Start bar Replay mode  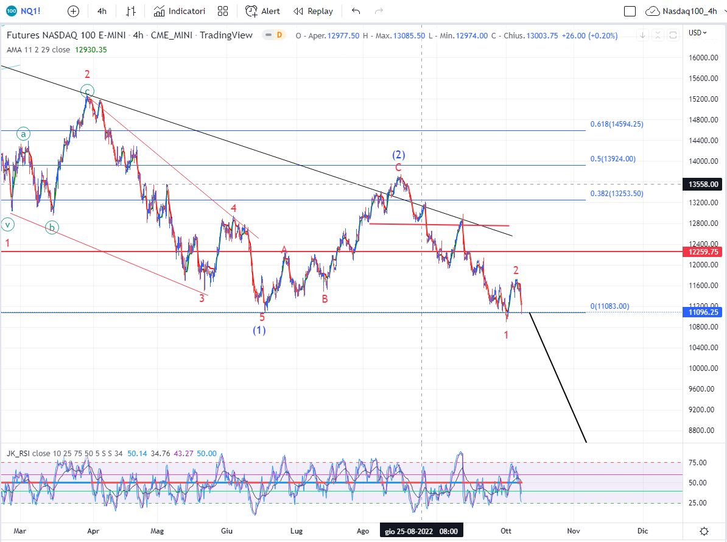point(314,11)
